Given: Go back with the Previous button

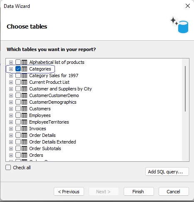Looking at the screenshot, I should pyautogui.click(x=69, y=192).
